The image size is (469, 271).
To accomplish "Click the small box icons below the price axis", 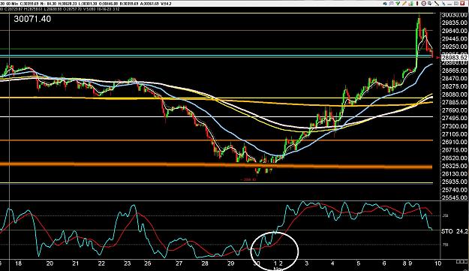I will pos(461,261).
